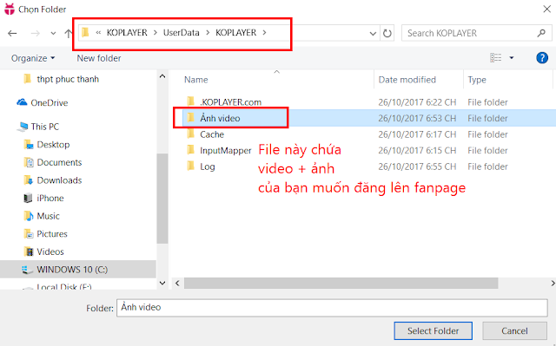Screen dimensions: 556x346
Task: Open the Organize menu
Action: [33, 58]
